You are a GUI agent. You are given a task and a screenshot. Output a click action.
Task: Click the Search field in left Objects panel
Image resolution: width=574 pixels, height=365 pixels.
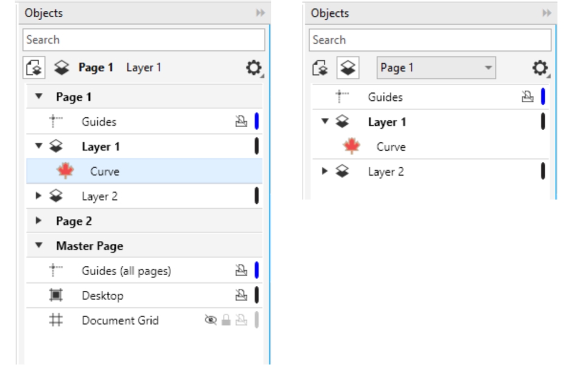point(144,40)
